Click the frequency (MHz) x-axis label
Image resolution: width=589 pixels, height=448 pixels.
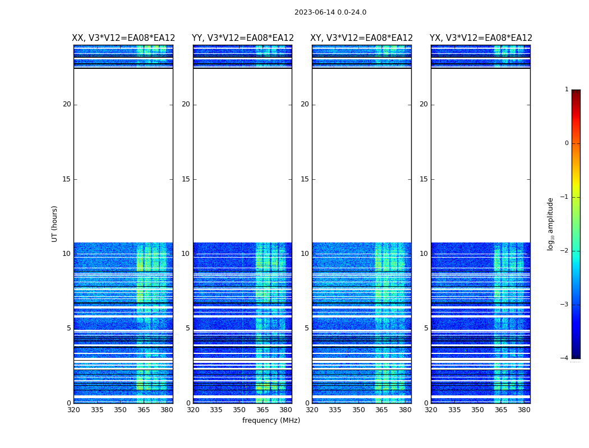point(271,421)
